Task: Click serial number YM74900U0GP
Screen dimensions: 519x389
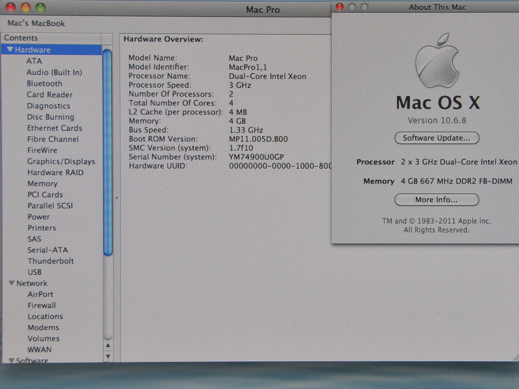Action: (256, 157)
